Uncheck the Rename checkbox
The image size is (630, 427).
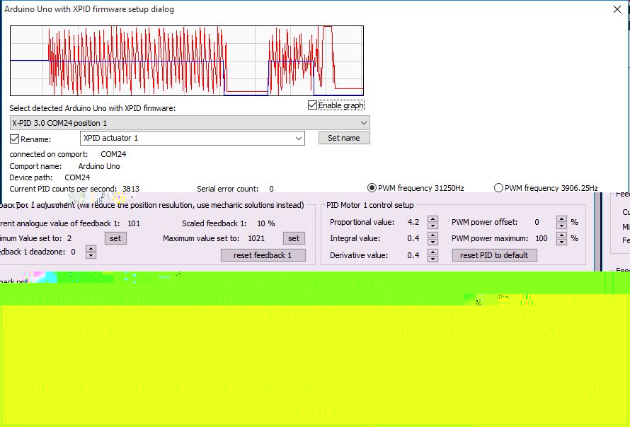pyautogui.click(x=15, y=139)
